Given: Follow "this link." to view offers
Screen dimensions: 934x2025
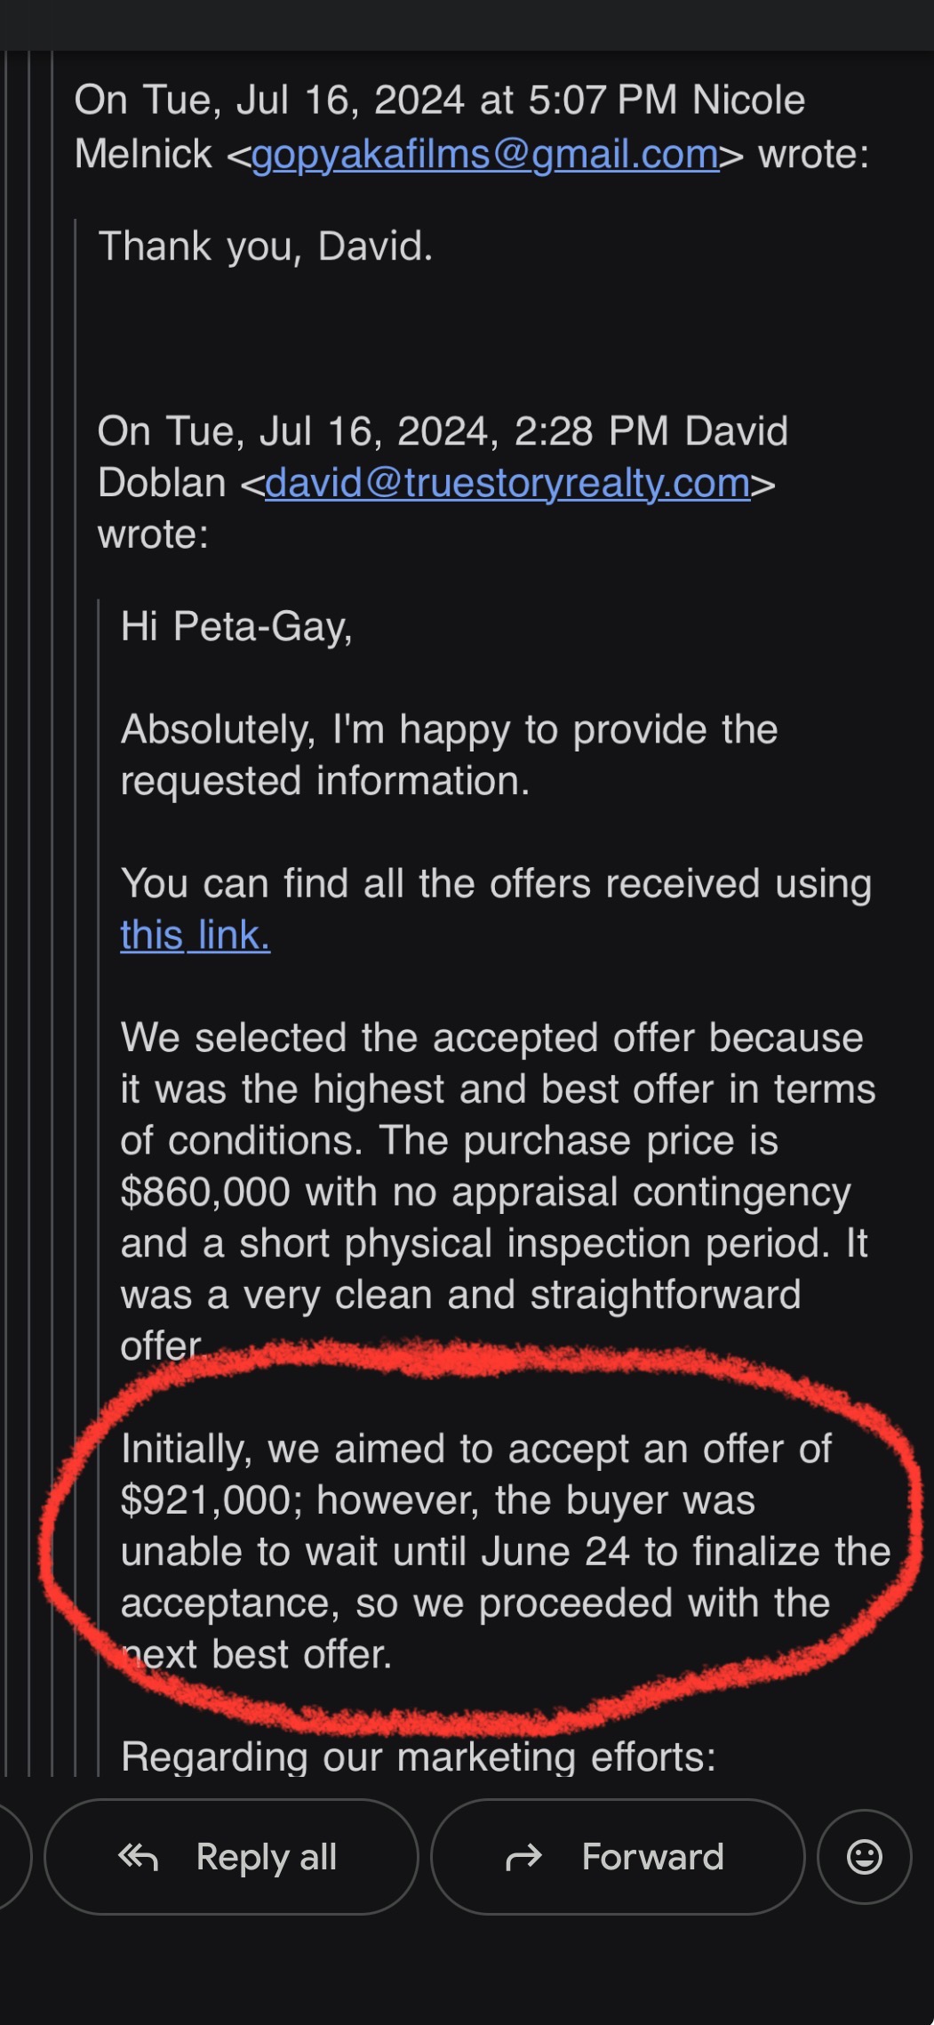Looking at the screenshot, I should click(x=196, y=936).
